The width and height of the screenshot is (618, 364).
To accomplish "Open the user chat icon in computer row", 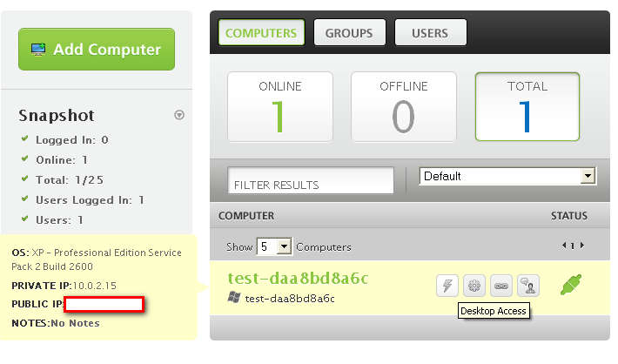I will (527, 286).
